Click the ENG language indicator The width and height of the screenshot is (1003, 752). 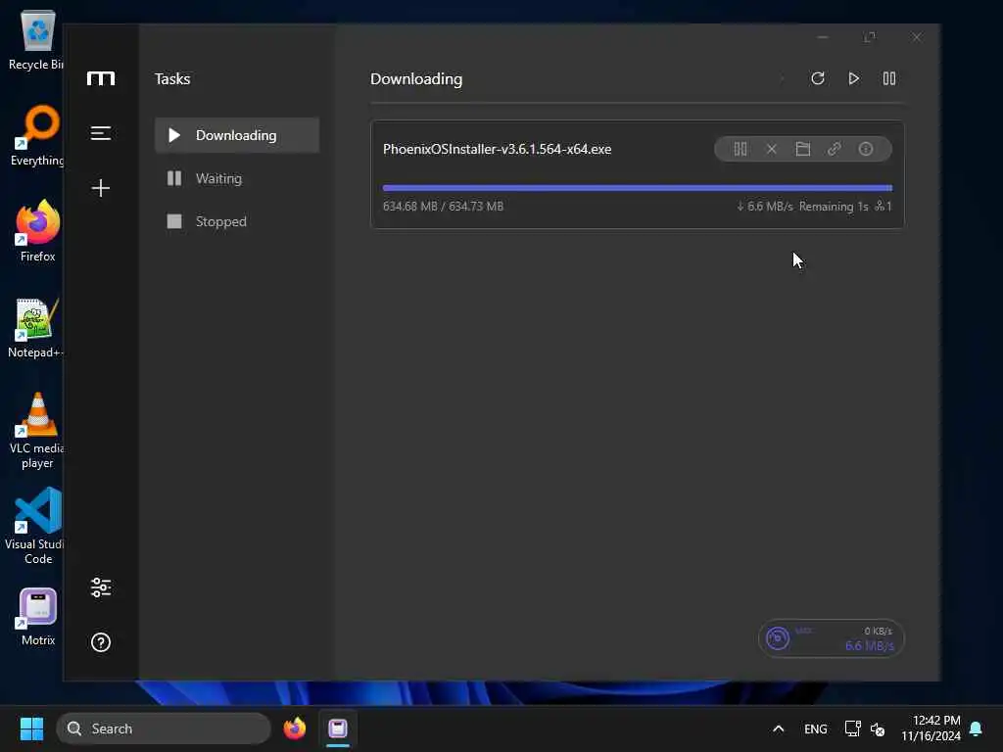click(816, 728)
